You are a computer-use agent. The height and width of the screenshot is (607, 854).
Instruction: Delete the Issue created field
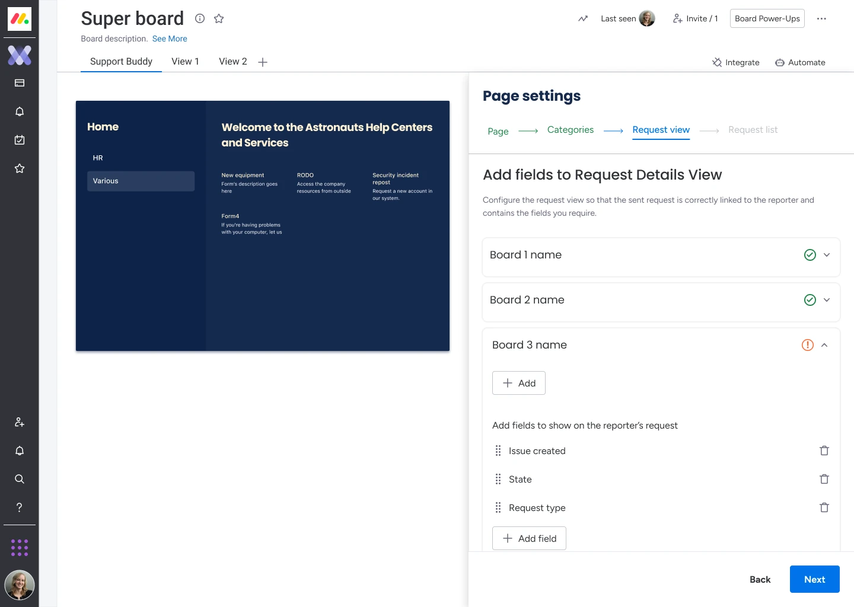(824, 451)
